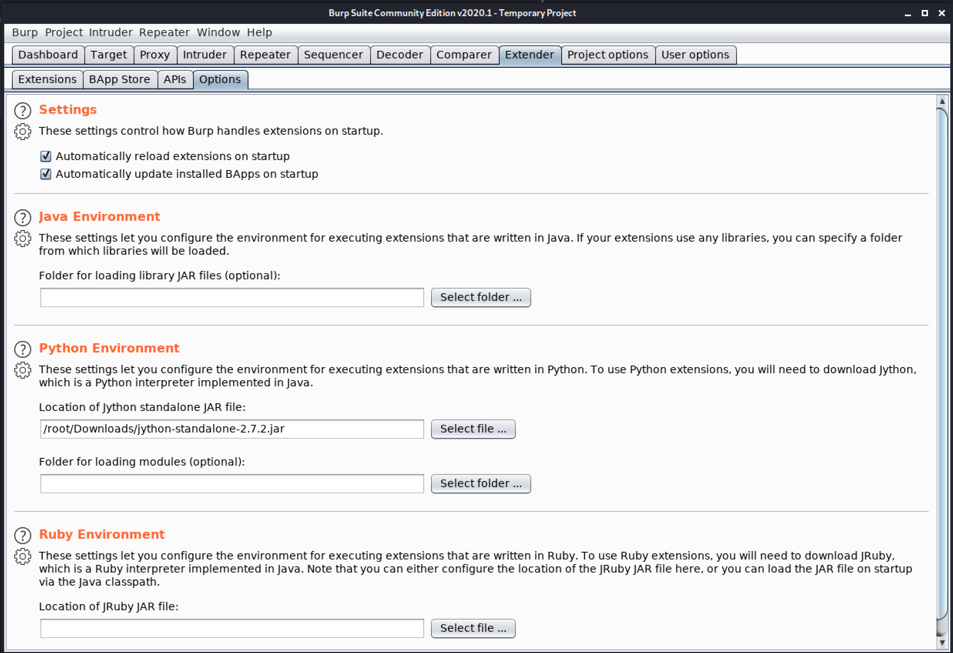The image size is (953, 653).
Task: Switch to the Project options tab
Action: 608,55
